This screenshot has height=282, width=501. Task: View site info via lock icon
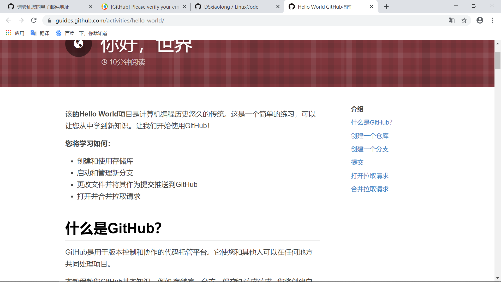tap(49, 21)
